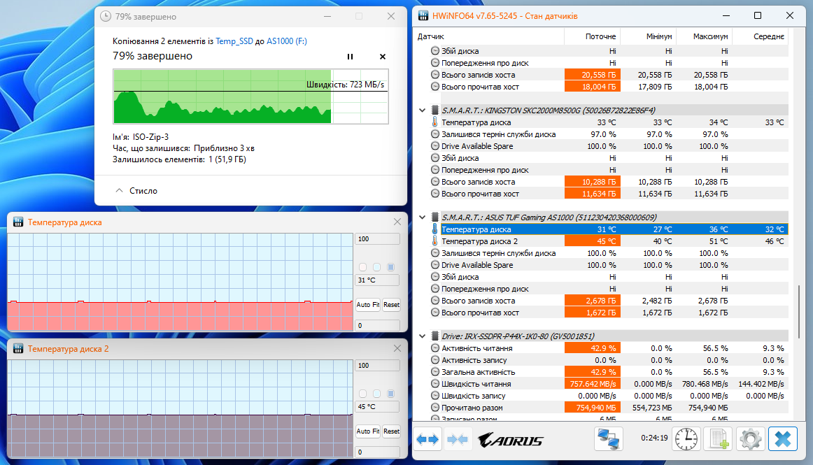Screen dimensions: 813x465
Task: Click the expand sensors arrows icon
Action: pyautogui.click(x=427, y=440)
